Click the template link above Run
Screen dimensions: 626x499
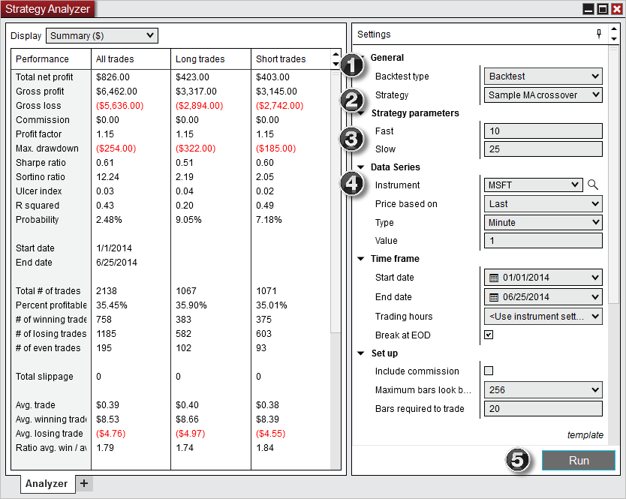tap(585, 435)
